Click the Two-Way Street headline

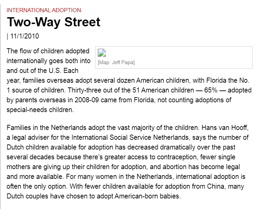click(54, 22)
